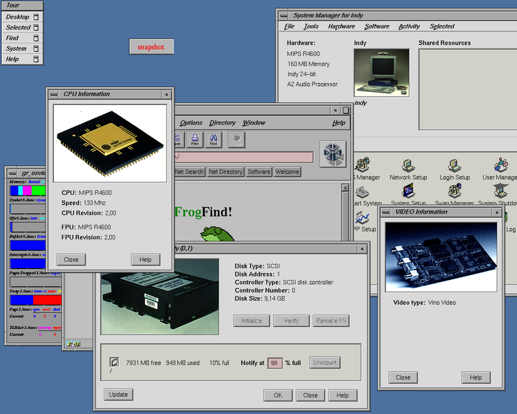Click the Print toolbar icon
Screen dimensions: 517x414
[x=196, y=139]
